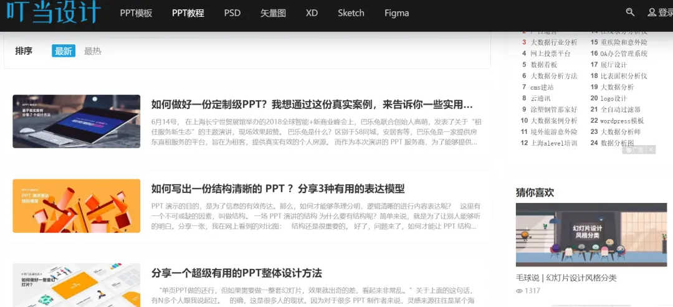Click the 幻灯片设计风格分类 recommended thumbnail
The width and height of the screenshot is (673, 307).
[591, 235]
